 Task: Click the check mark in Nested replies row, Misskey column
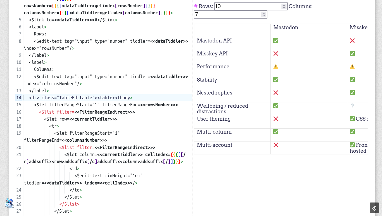[352, 93]
